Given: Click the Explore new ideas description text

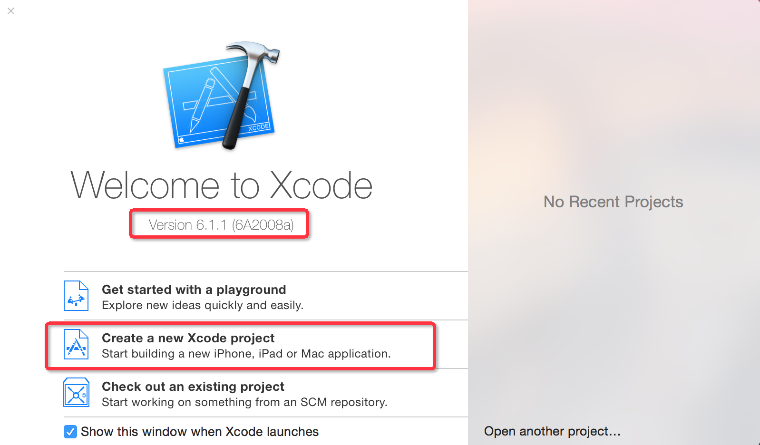Looking at the screenshot, I should tap(203, 305).
